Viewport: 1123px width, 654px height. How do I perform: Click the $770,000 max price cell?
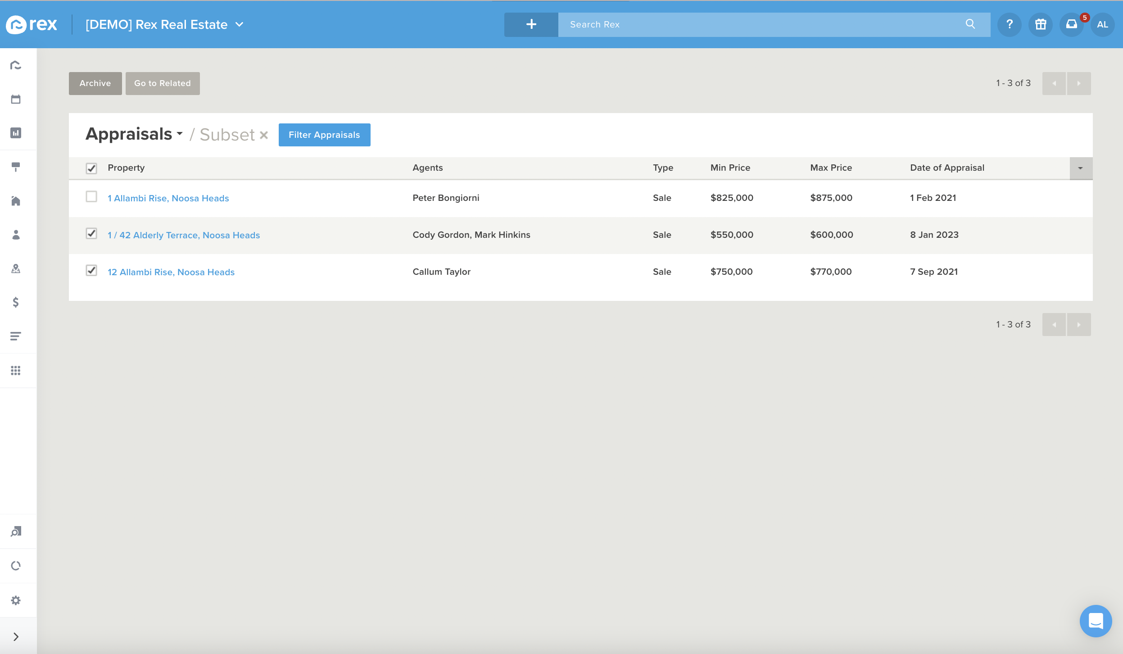pyautogui.click(x=831, y=272)
